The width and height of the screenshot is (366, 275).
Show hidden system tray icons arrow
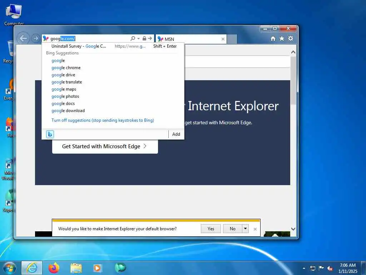(304, 268)
